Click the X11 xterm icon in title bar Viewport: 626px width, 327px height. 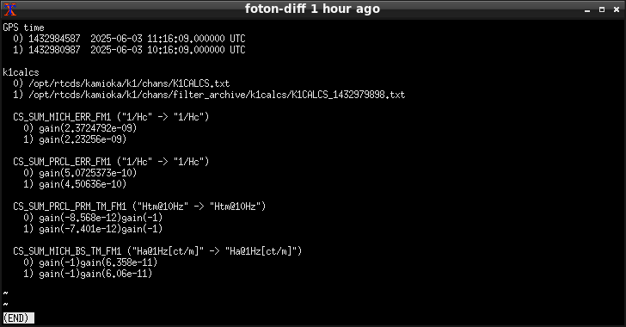pyautogui.click(x=10, y=9)
